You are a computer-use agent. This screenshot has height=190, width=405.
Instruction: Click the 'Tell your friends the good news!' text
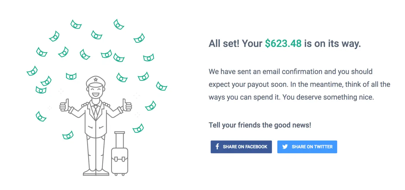[x=260, y=125]
